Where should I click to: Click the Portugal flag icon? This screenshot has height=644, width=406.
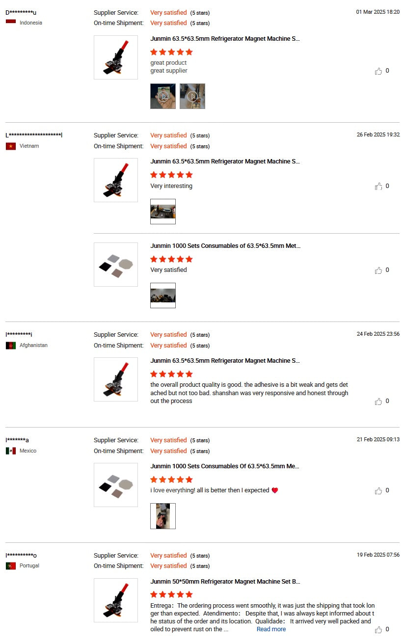pyautogui.click(x=11, y=566)
